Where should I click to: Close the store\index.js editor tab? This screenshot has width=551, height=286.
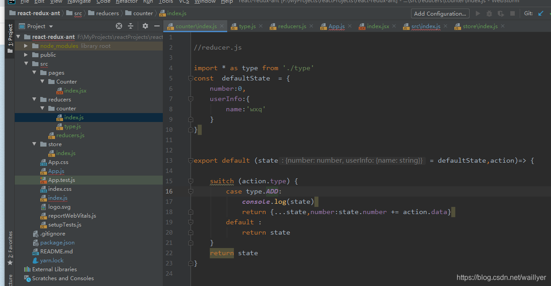[502, 26]
